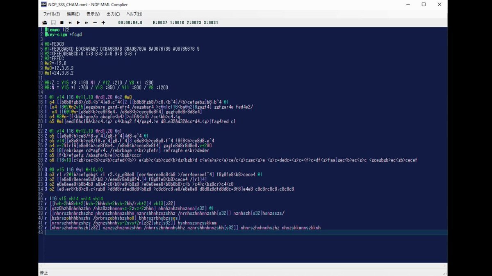
Task: Open the ヘルプ(H) menu
Action: click(134, 14)
